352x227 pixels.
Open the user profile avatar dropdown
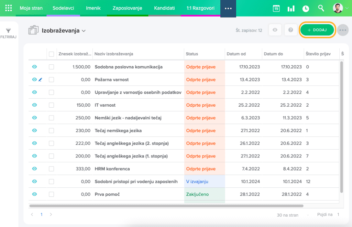[x=340, y=8]
